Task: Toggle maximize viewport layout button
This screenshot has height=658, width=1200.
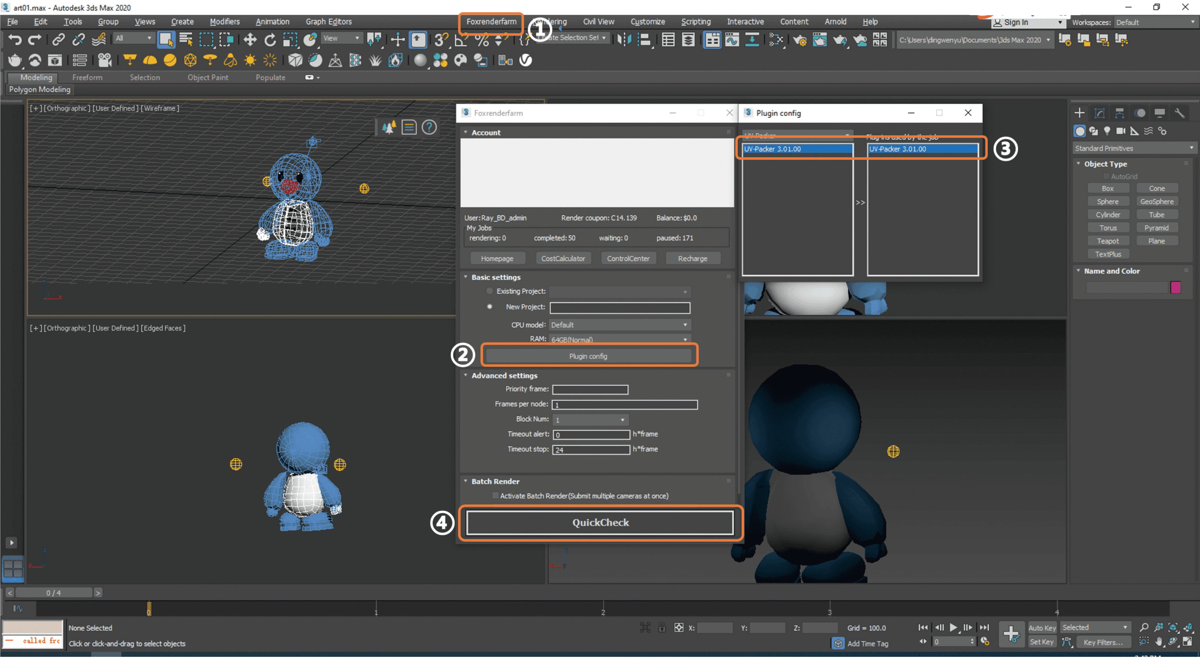Action: point(1187,642)
